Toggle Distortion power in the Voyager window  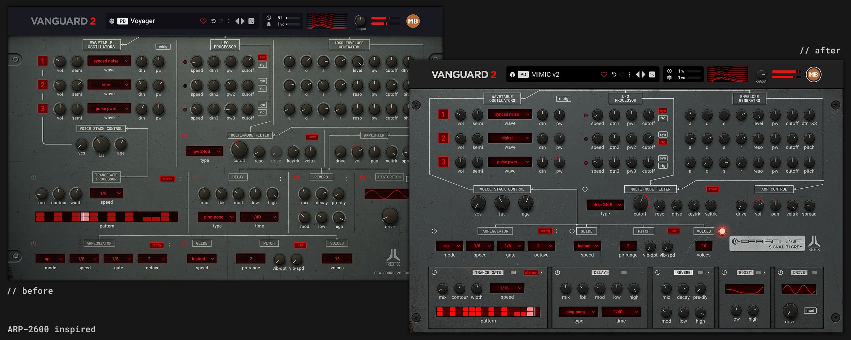[x=363, y=177]
